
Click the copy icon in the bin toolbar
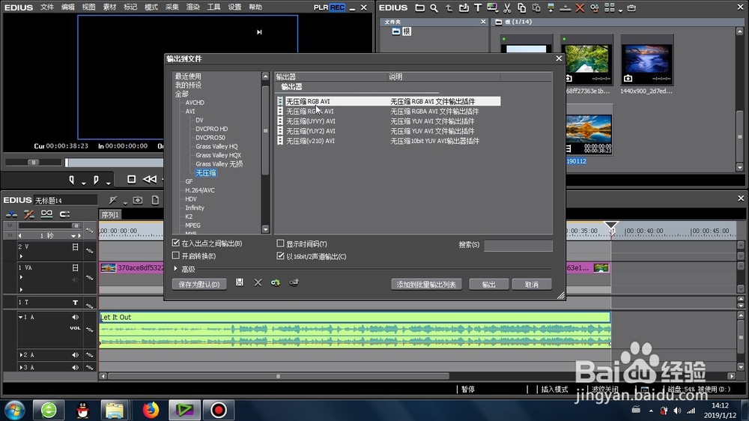[x=521, y=7]
